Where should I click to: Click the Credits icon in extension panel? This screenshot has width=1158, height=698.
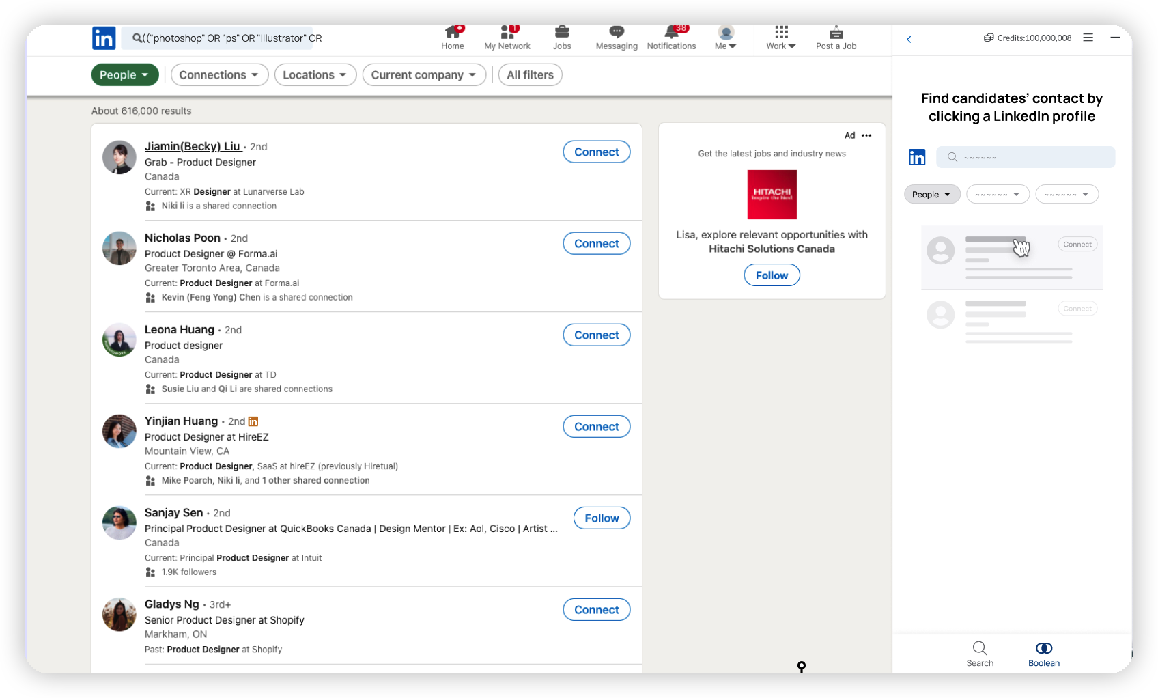(x=988, y=38)
